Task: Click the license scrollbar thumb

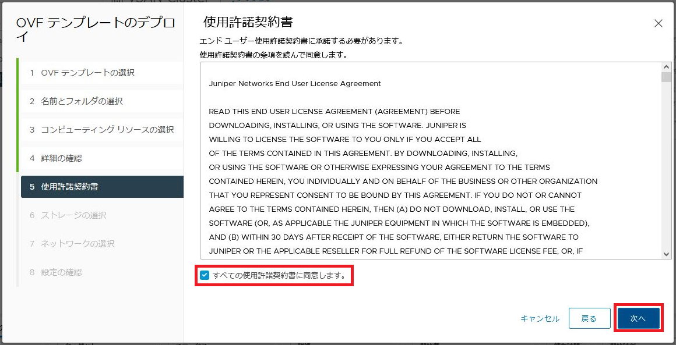Action: 666,77
